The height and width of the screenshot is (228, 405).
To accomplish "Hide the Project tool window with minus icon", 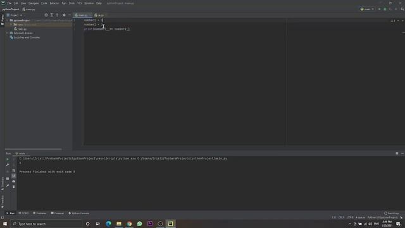I will (70, 15).
